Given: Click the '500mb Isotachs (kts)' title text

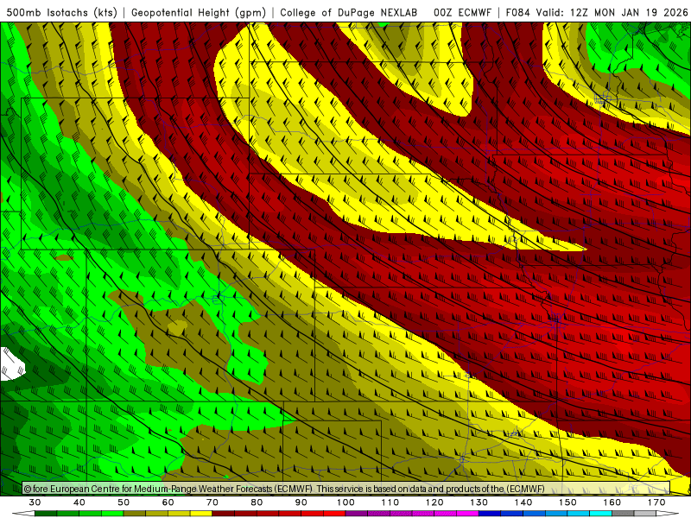Looking at the screenshot, I should [61, 13].
